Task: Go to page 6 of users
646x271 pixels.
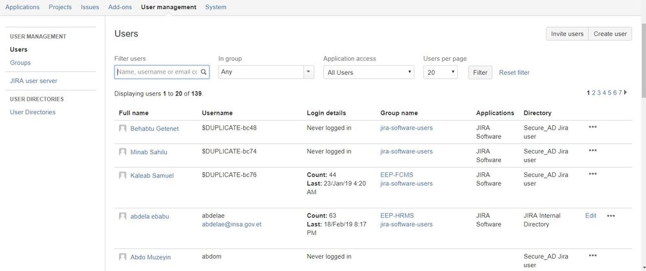Action: pyautogui.click(x=615, y=93)
